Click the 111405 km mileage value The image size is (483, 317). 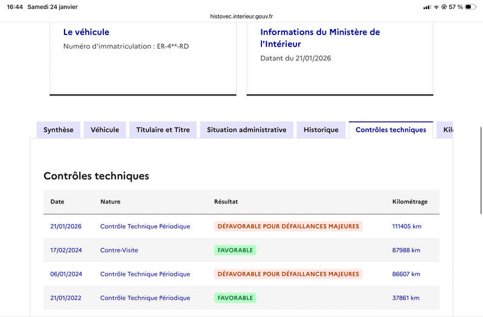pos(406,226)
